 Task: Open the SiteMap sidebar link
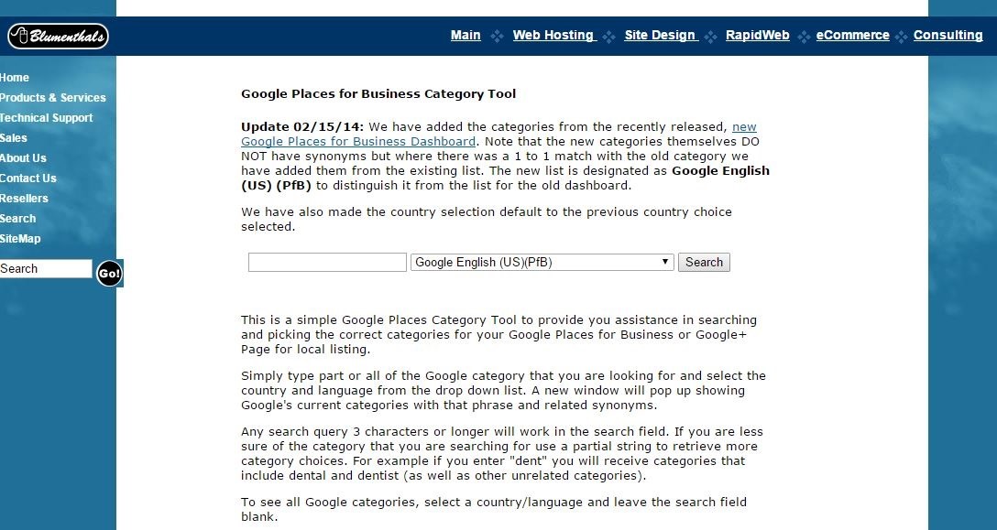click(20, 239)
